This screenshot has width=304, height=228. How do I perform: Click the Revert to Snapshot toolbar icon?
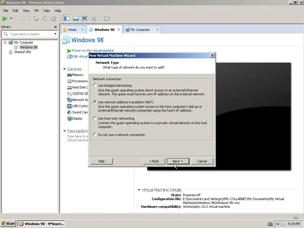click(45, 19)
